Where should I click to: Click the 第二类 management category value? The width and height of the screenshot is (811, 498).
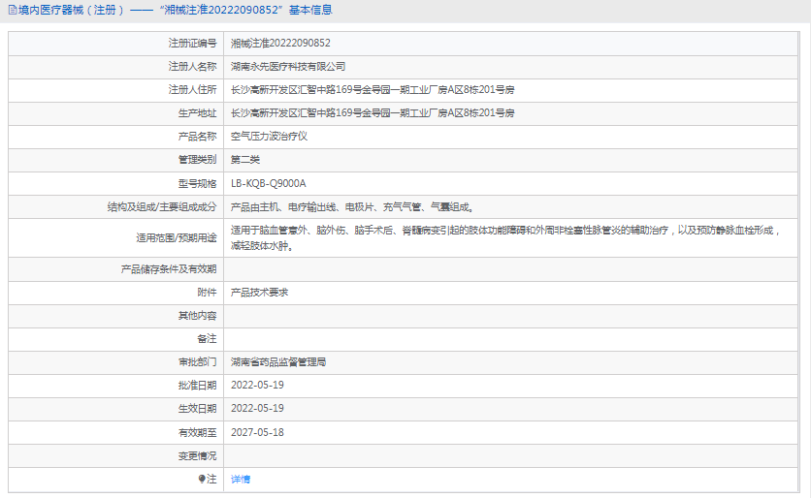click(x=245, y=160)
